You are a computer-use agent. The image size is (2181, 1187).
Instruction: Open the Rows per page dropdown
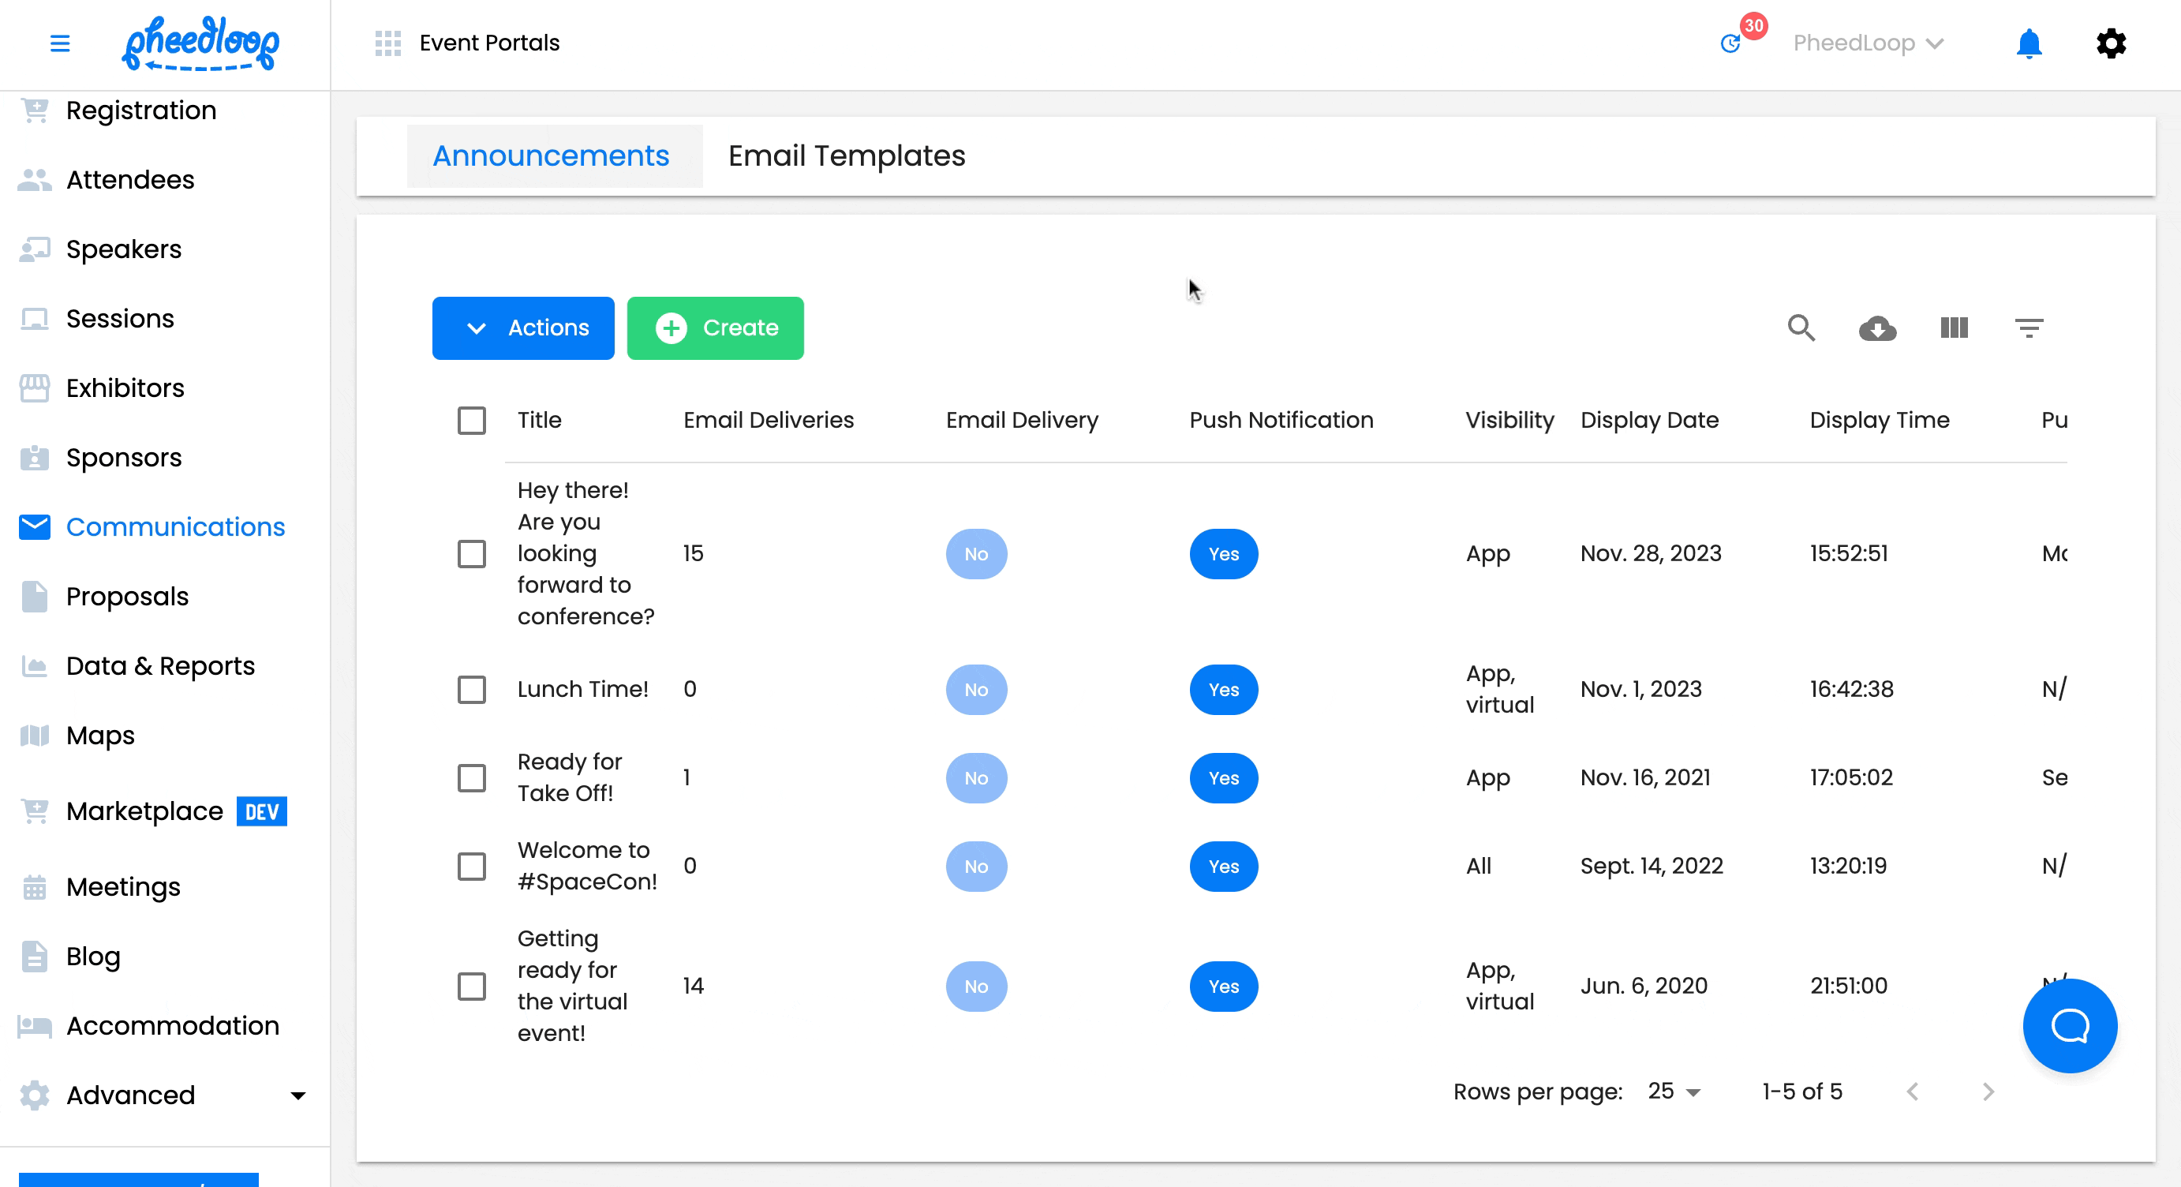point(1672,1092)
